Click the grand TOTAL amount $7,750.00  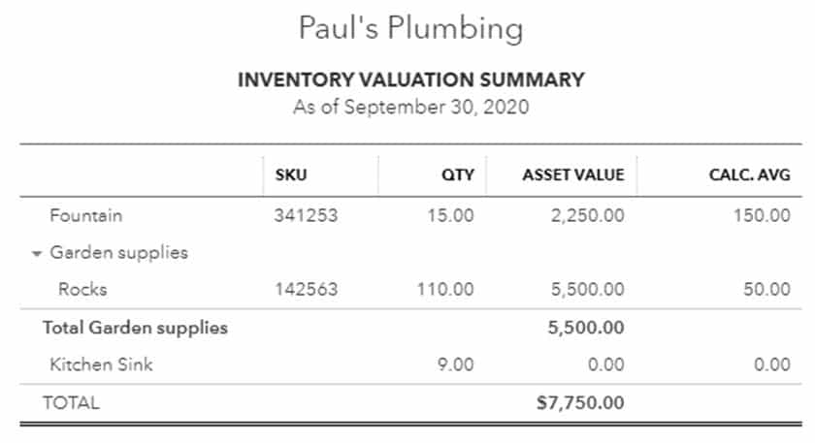tap(580, 402)
